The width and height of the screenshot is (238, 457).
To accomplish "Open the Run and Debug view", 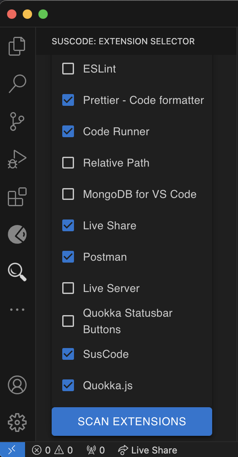I will click(17, 159).
